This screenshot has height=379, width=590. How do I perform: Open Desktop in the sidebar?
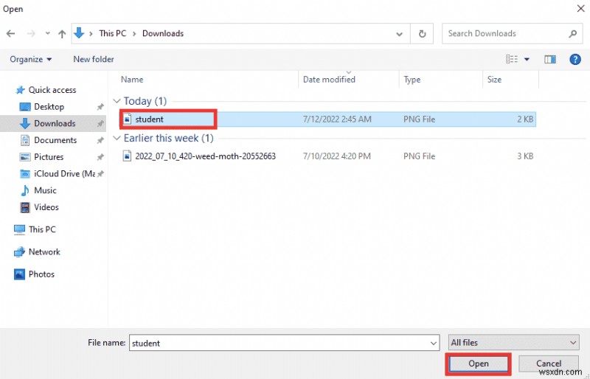[49, 107]
